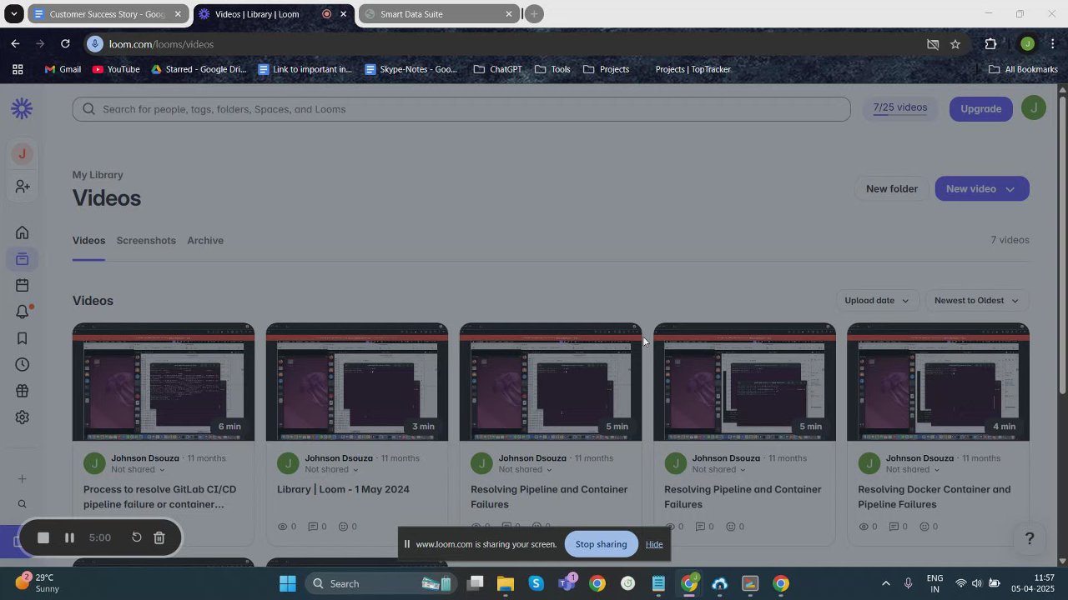Viewport: 1068px width, 600px height.
Task: Open the Resolving Docker Container and Pipeline Failures title
Action: (934, 497)
